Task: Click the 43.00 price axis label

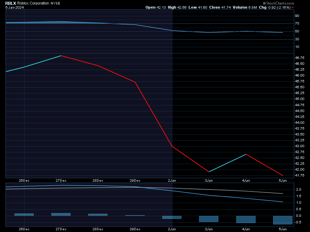Action: pos(300,146)
